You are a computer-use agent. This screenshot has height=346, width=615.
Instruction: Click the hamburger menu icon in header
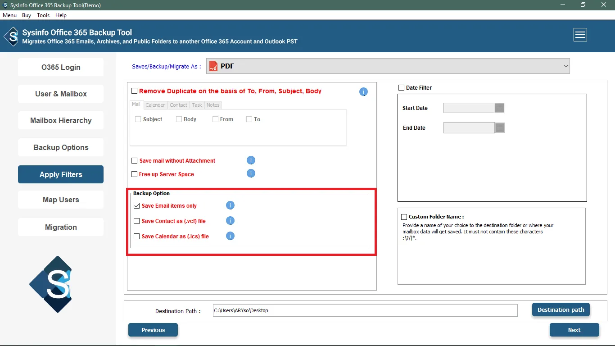tap(580, 35)
